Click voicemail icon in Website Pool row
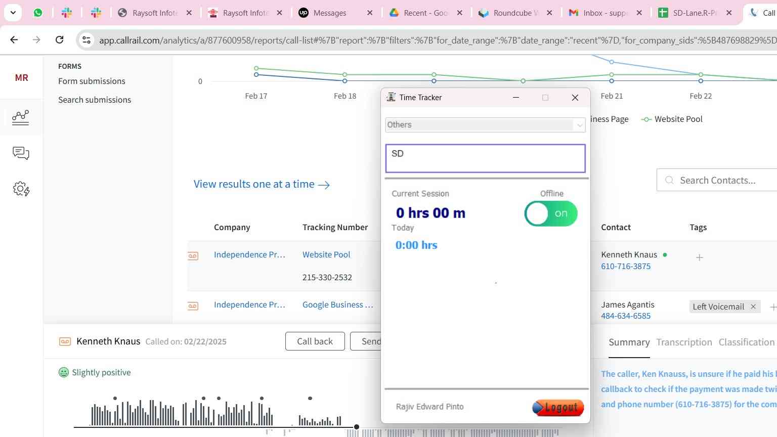 [x=193, y=256]
